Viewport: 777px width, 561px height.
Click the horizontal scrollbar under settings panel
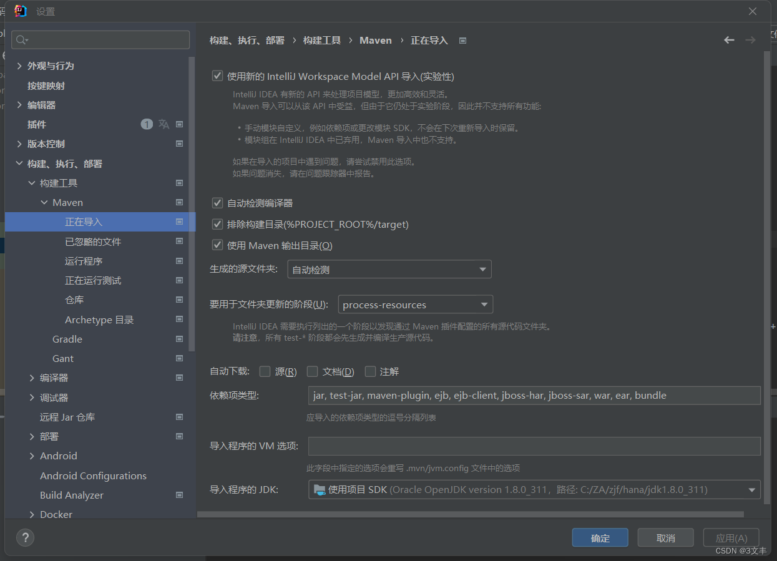[x=471, y=514]
